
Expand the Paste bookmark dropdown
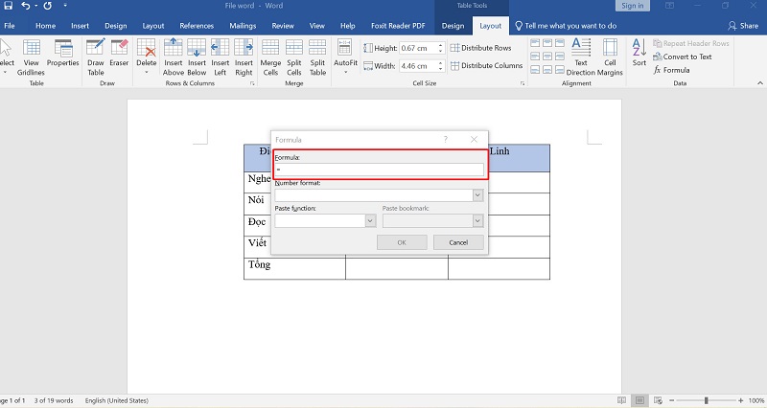click(477, 221)
